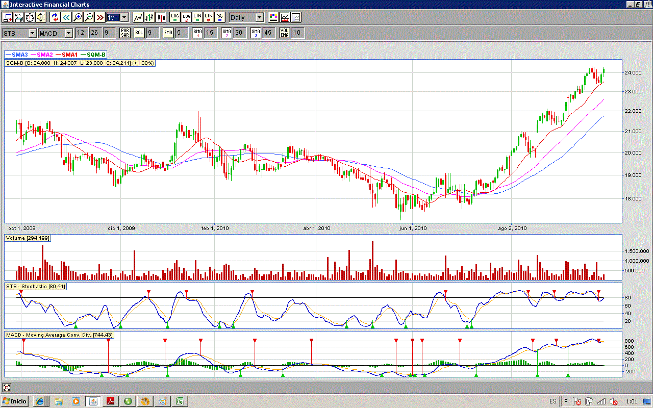Click the EMA period field showing 5
Viewport: 653px width, 408px height.
(x=182, y=33)
